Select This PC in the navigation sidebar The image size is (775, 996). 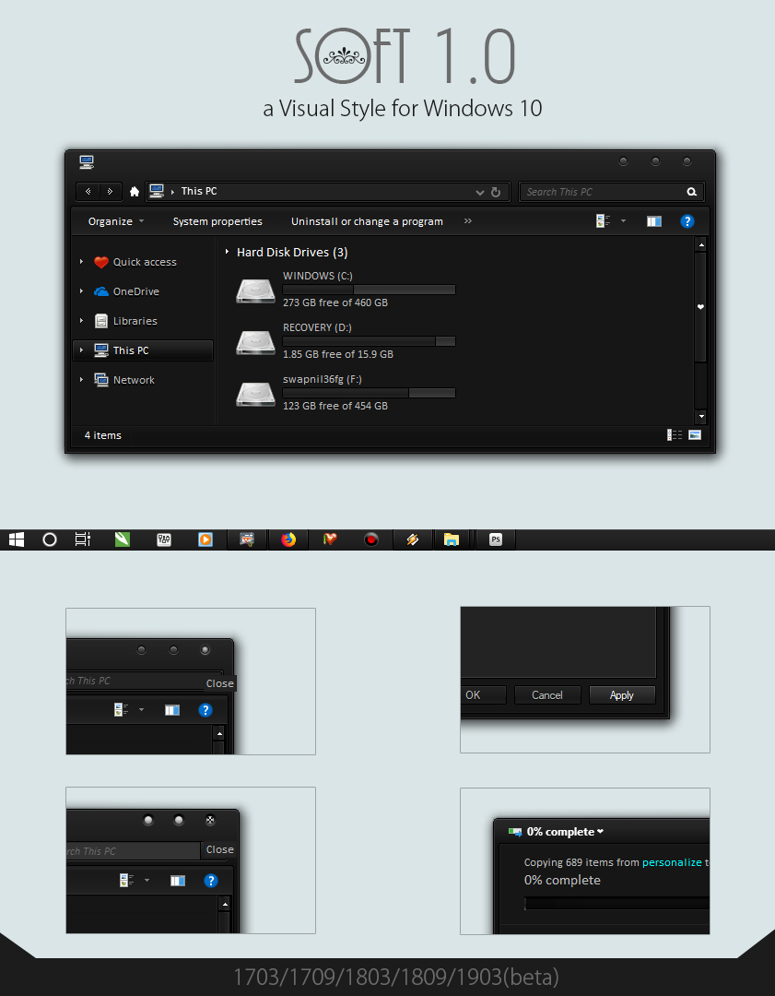click(x=131, y=350)
